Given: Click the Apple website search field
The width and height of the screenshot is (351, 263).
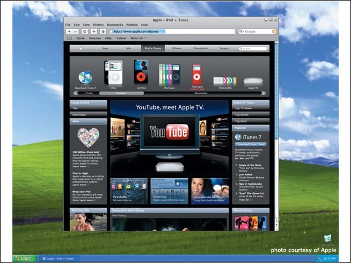Looking at the screenshot, I should pos(253,49).
